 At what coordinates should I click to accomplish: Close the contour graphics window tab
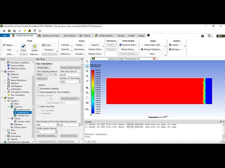coord(154,59)
